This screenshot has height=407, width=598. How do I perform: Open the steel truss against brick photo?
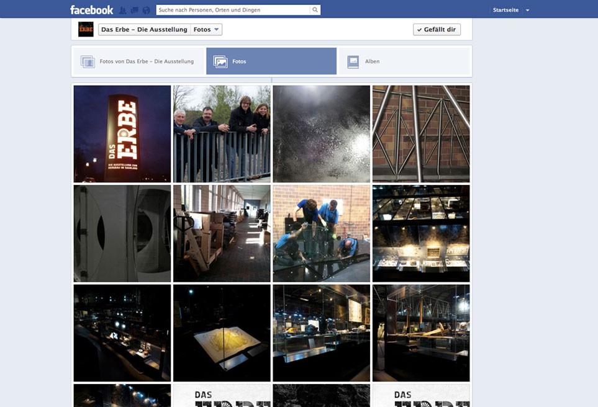pos(421,134)
